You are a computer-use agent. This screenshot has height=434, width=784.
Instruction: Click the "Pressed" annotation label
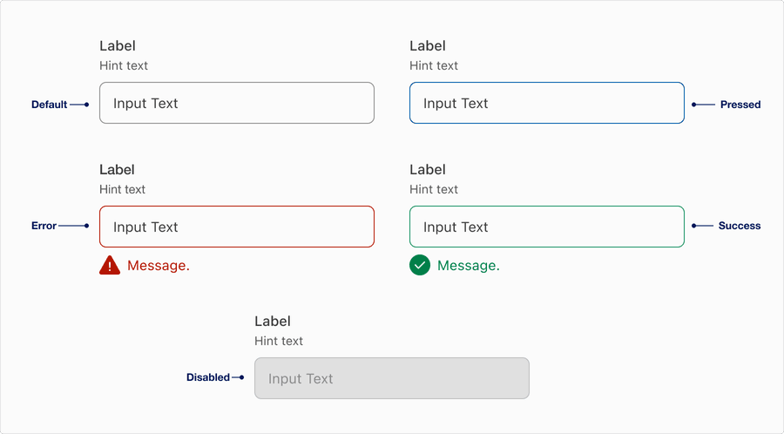coord(740,105)
